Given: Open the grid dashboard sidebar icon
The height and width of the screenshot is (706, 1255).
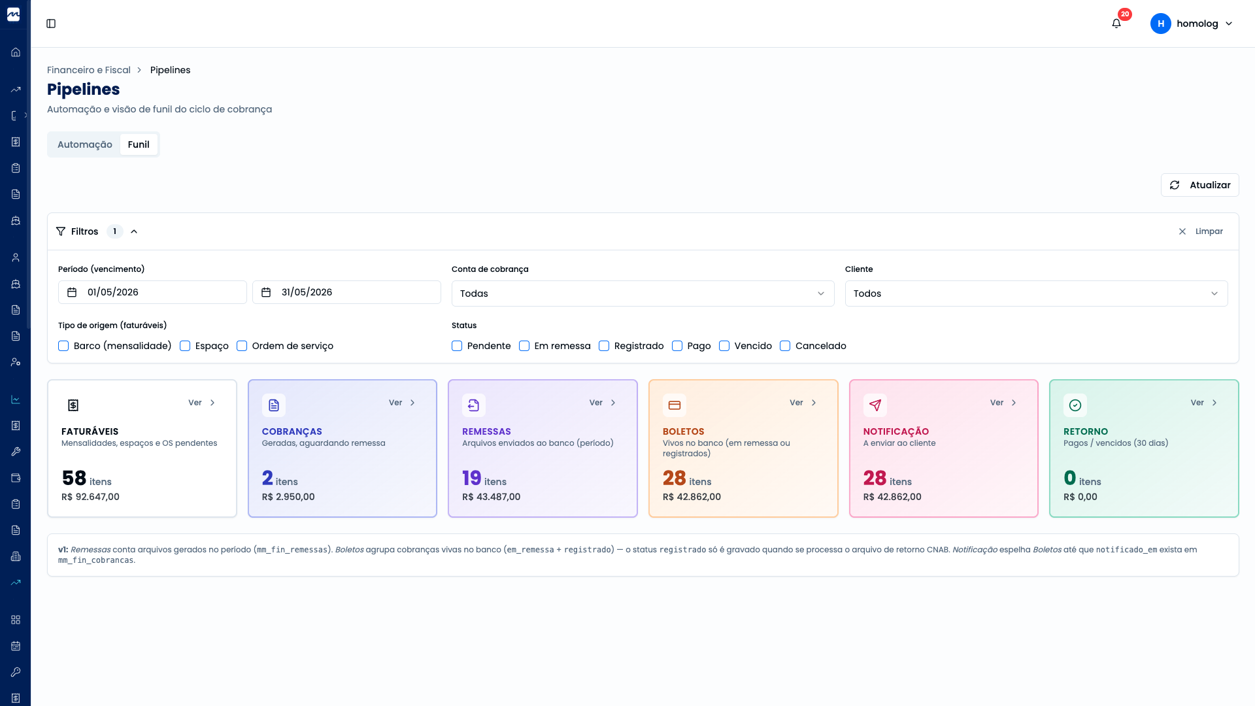Looking at the screenshot, I should click(x=16, y=620).
